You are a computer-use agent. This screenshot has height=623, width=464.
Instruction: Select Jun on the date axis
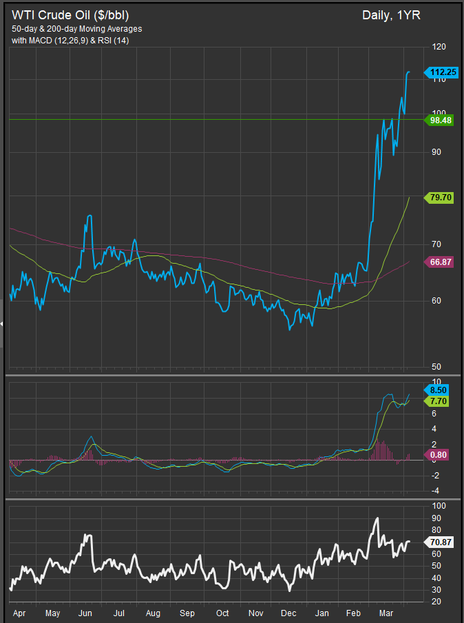[86, 612]
